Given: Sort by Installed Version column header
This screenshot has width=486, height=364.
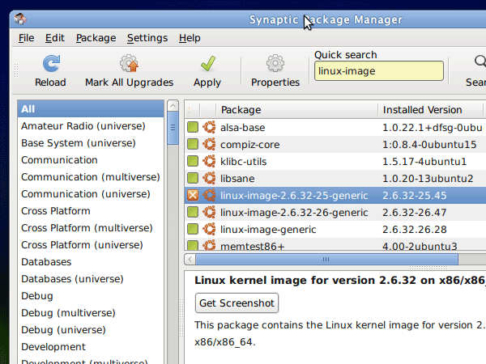Looking at the screenshot, I should (430, 109).
